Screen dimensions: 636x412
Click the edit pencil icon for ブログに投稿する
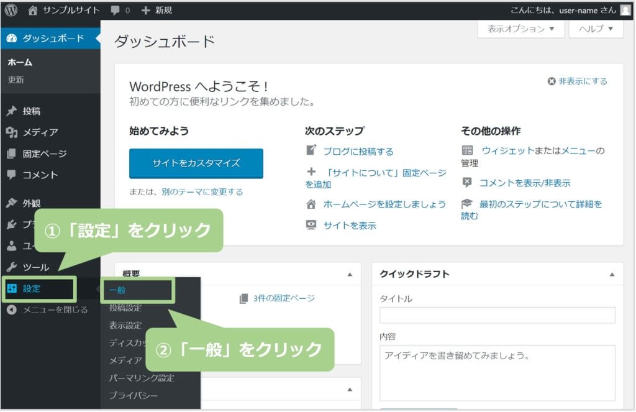pos(311,150)
